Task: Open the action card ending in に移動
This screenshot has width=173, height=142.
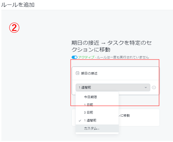Action: 139,117
